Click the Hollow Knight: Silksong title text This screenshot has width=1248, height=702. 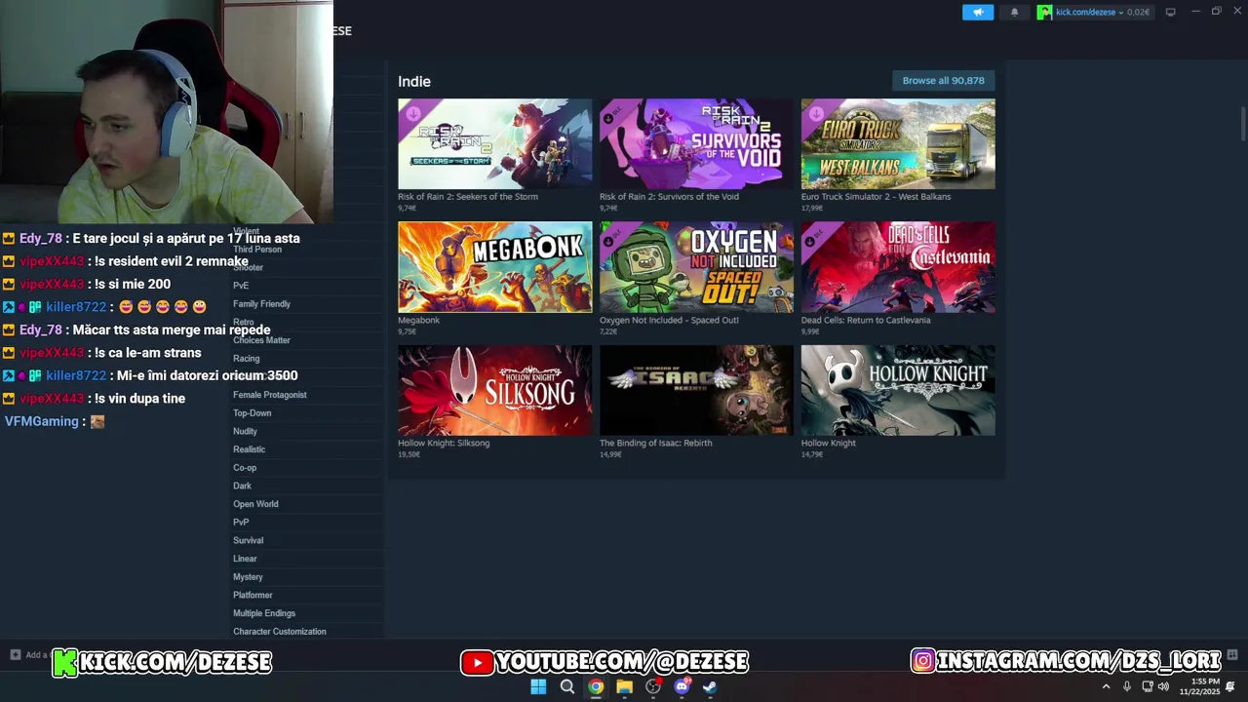point(444,443)
